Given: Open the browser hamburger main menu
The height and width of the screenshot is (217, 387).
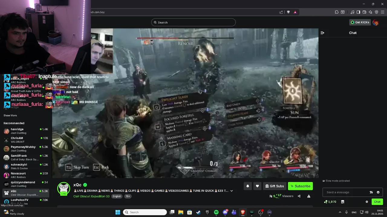Looking at the screenshot, I should coord(382,12).
